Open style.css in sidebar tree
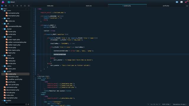The image size is (189, 106). pos(10,21)
